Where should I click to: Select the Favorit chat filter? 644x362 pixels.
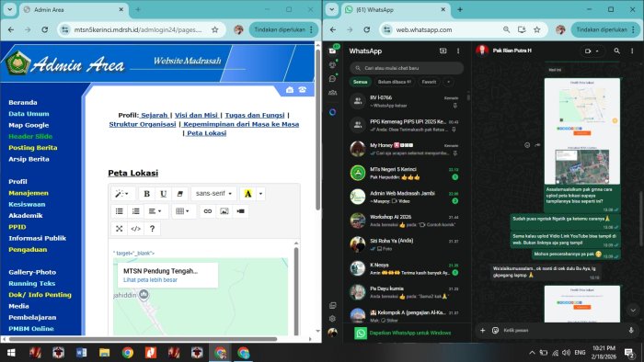click(429, 82)
